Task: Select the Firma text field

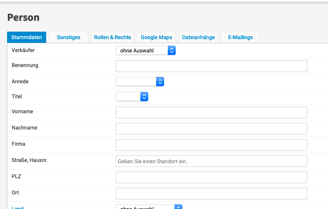Action: [211, 145]
